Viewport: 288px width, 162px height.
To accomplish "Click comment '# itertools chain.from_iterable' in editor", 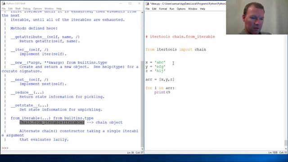I will coord(180,36).
